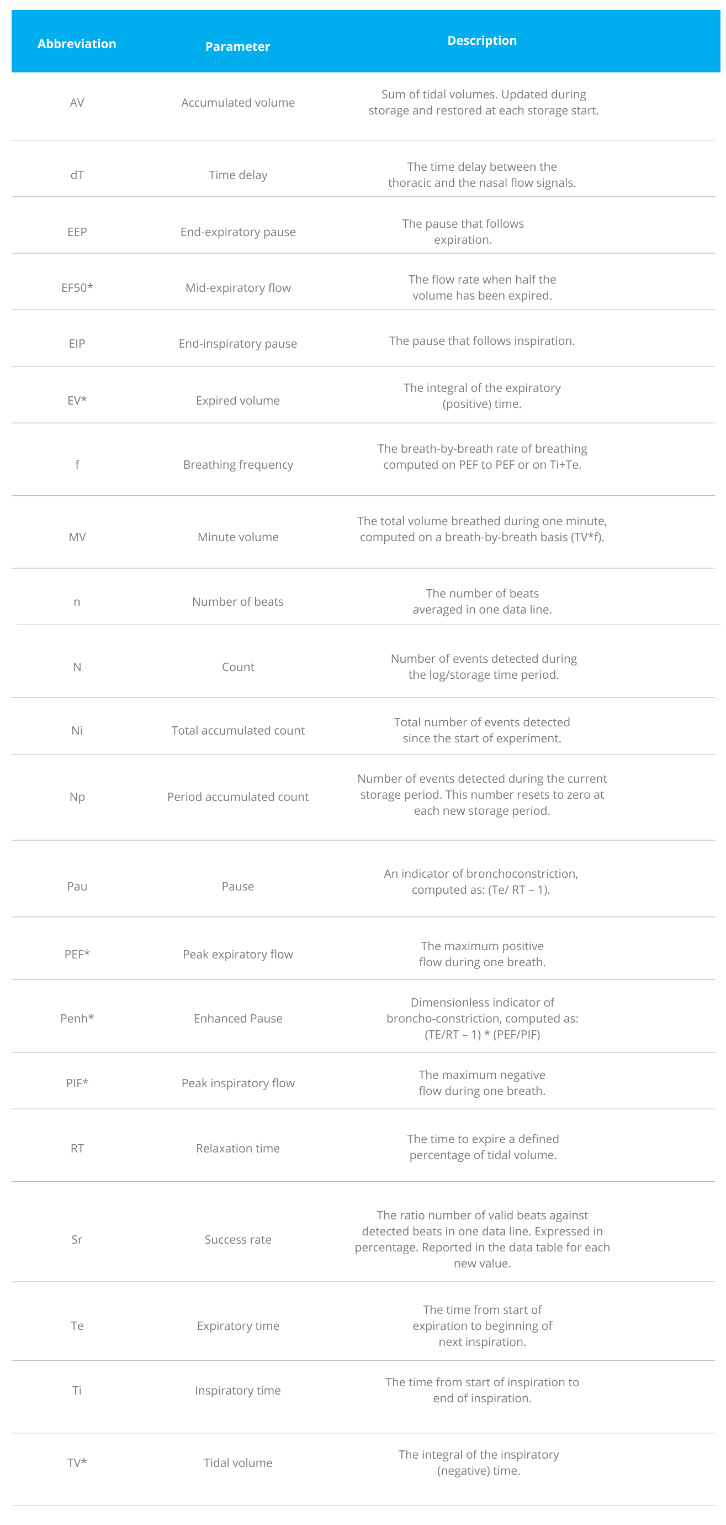Select the AV abbreviation cell

click(x=77, y=102)
